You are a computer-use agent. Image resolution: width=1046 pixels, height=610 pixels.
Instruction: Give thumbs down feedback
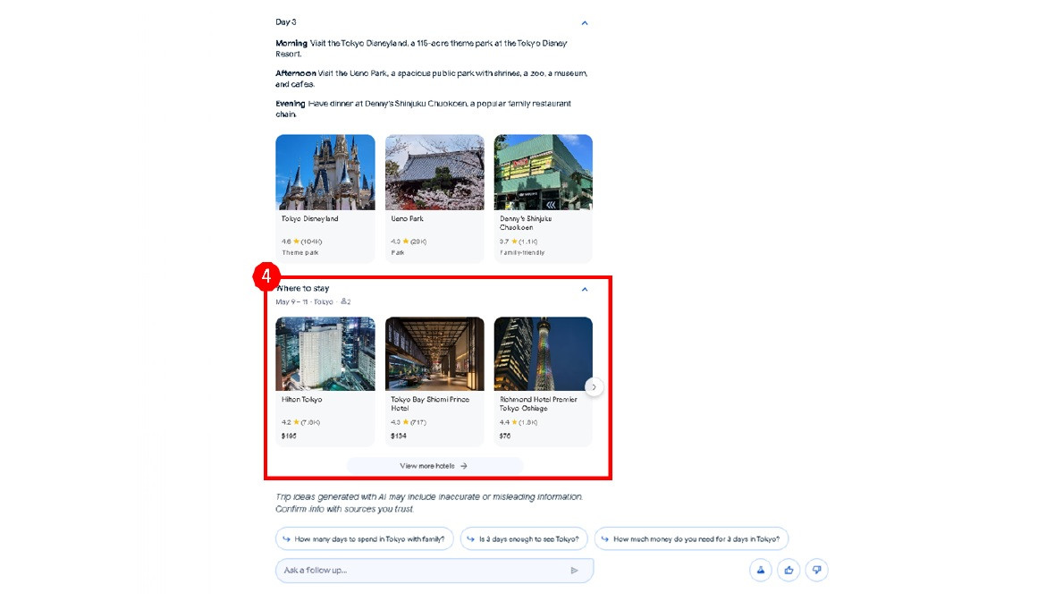click(x=816, y=570)
